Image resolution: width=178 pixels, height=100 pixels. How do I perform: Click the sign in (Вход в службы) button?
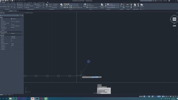[159, 1]
